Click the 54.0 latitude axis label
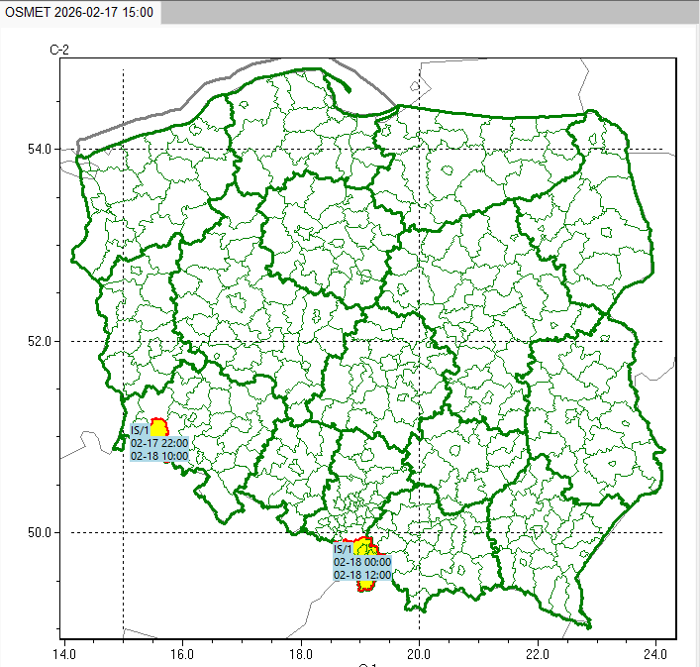 point(40,150)
